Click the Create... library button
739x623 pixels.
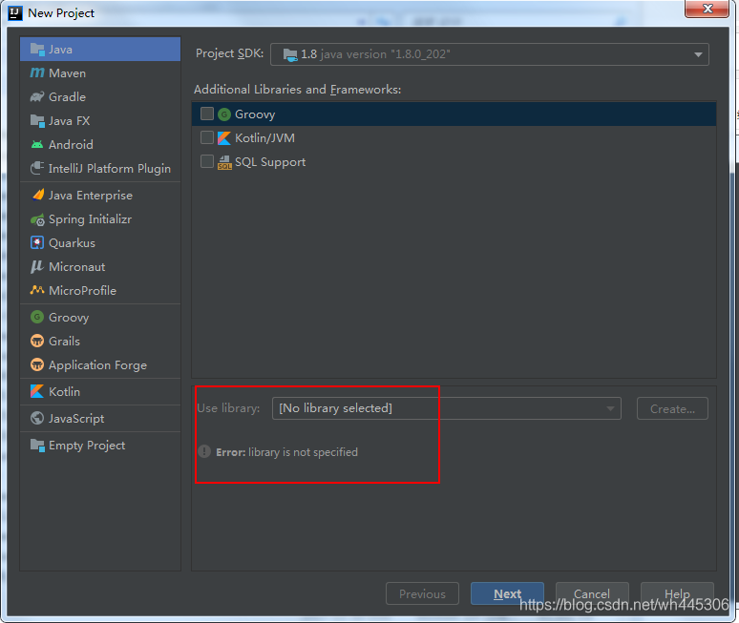click(x=672, y=408)
